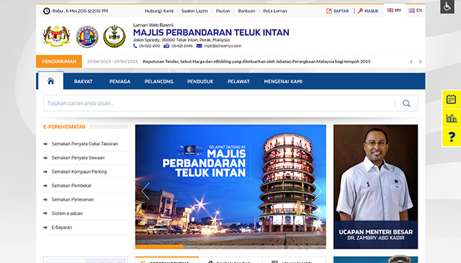
Task: Open the yellow statistics chart side button
Action: (x=451, y=118)
